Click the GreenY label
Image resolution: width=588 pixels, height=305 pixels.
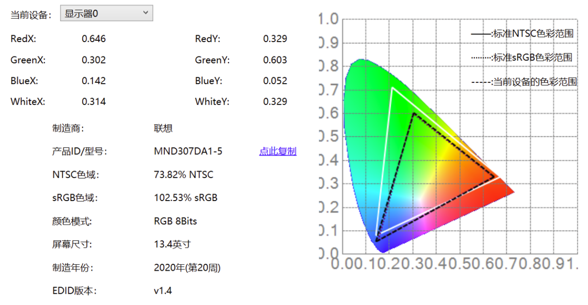(213, 60)
